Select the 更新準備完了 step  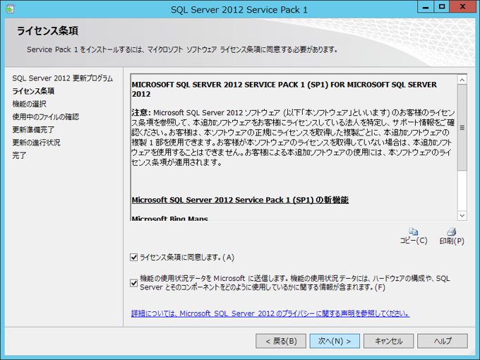pyautogui.click(x=33, y=130)
